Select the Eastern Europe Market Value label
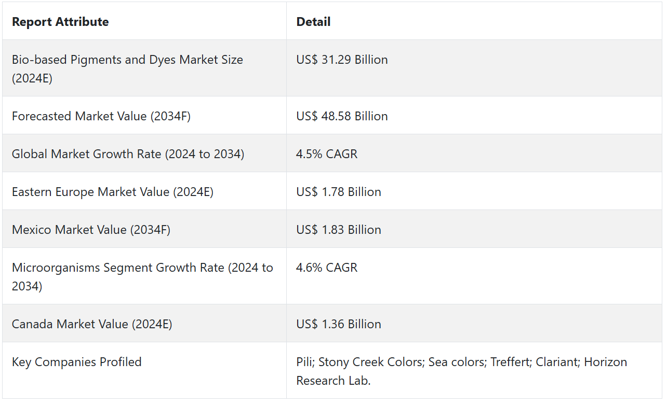 point(113,192)
